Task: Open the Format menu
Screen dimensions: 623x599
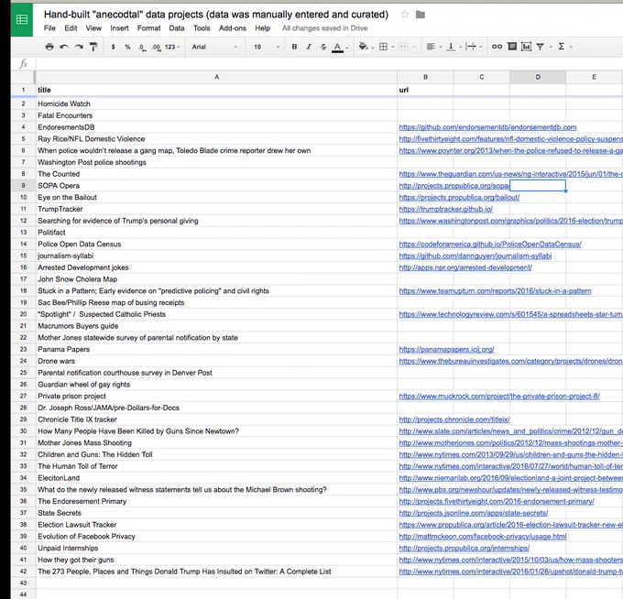Action: [x=149, y=28]
